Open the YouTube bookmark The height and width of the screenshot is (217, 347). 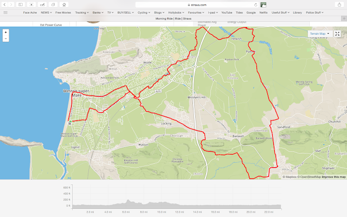pos(227,12)
